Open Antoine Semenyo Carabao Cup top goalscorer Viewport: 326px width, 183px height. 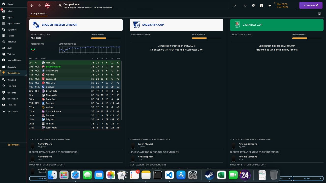(x=248, y=144)
